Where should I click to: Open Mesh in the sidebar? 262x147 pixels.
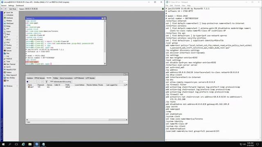coord(8,34)
